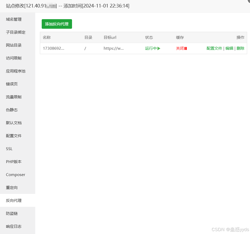Go to the 访问限制 tab
250x234 pixels.
click(x=18, y=58)
